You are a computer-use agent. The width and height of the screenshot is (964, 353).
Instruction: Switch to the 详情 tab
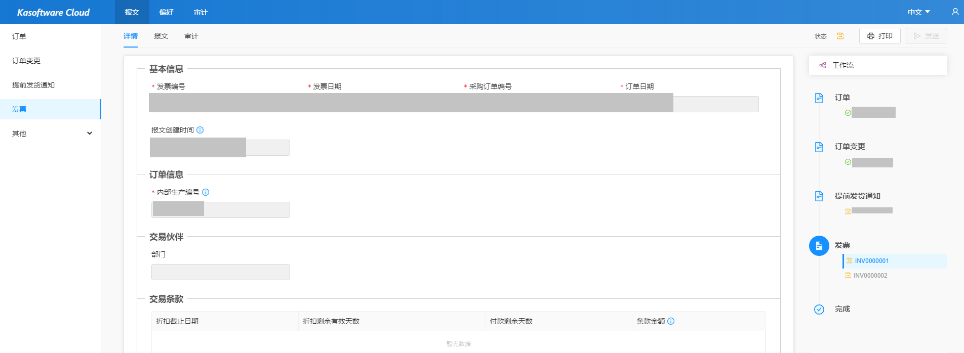131,36
